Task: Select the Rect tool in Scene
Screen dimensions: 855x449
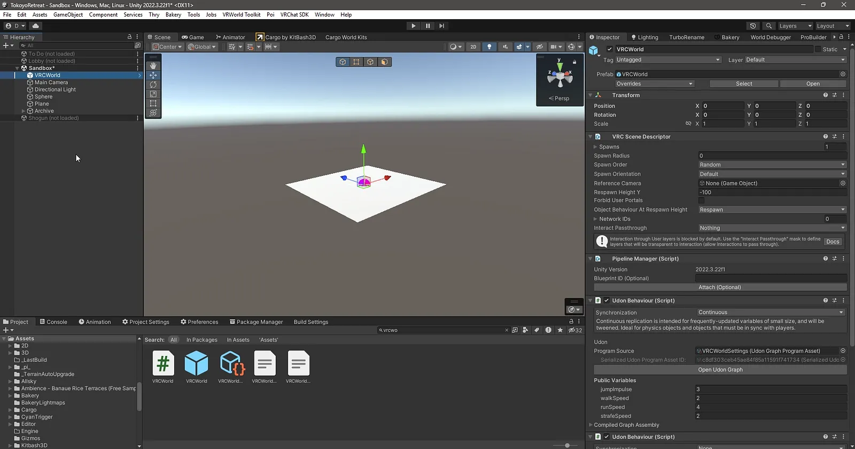Action: [x=153, y=103]
